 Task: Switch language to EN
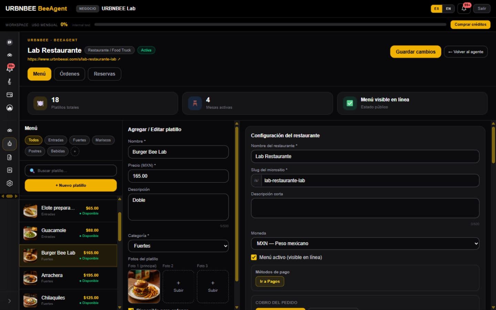click(448, 9)
